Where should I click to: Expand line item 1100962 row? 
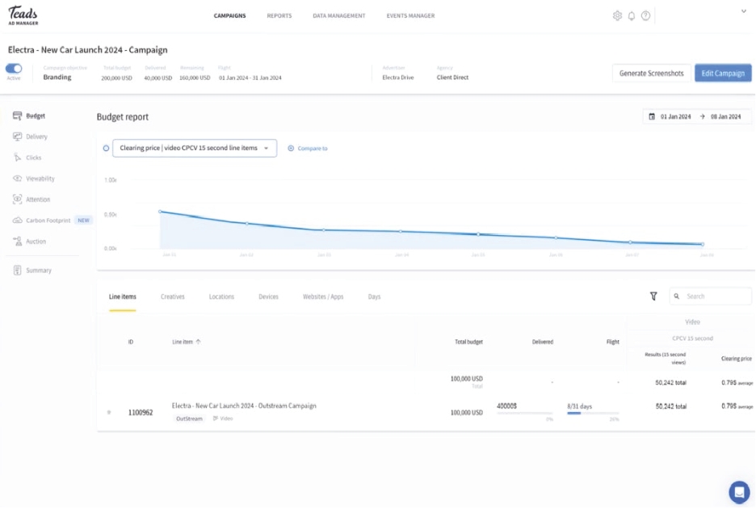tap(109, 413)
